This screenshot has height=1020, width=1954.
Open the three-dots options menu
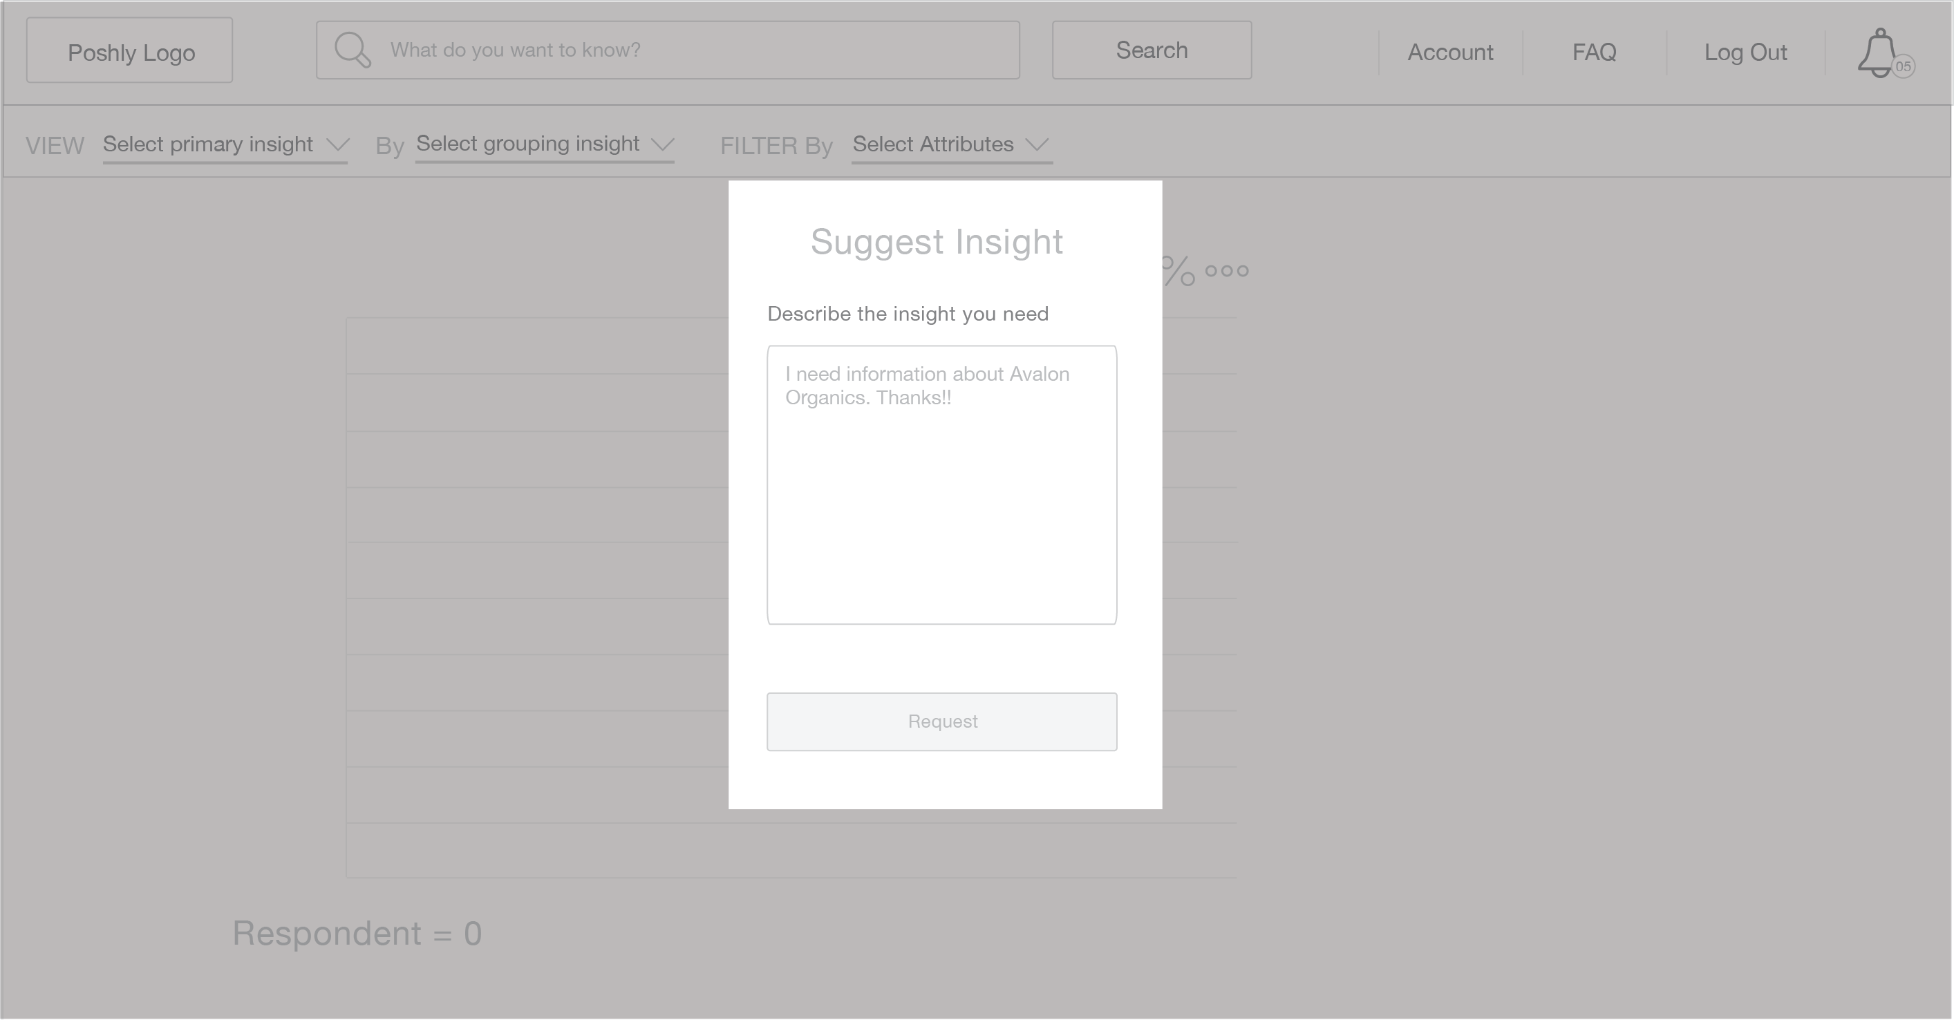point(1227,271)
